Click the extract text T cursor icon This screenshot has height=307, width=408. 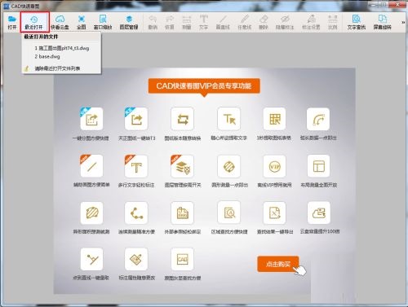coord(229,119)
